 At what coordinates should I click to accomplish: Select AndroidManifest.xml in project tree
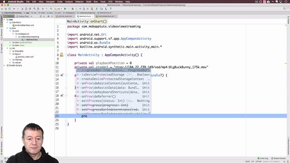click(23, 25)
